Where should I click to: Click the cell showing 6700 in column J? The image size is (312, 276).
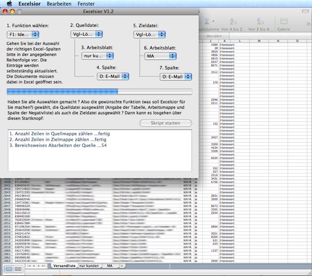click(211, 182)
